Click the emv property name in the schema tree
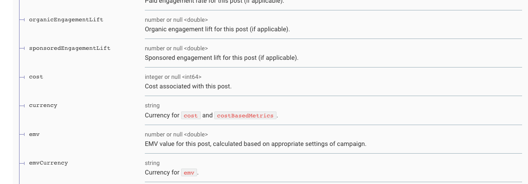 (34, 135)
